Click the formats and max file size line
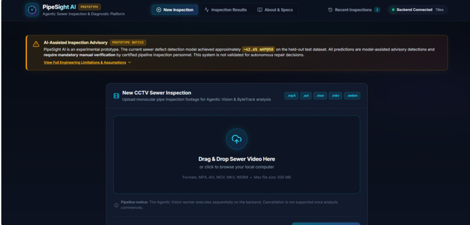Viewport: 470px width, 225px height. coord(237,177)
